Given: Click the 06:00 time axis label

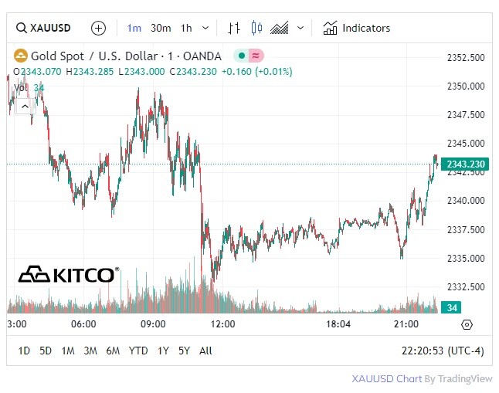Looking at the screenshot, I should 83,324.
